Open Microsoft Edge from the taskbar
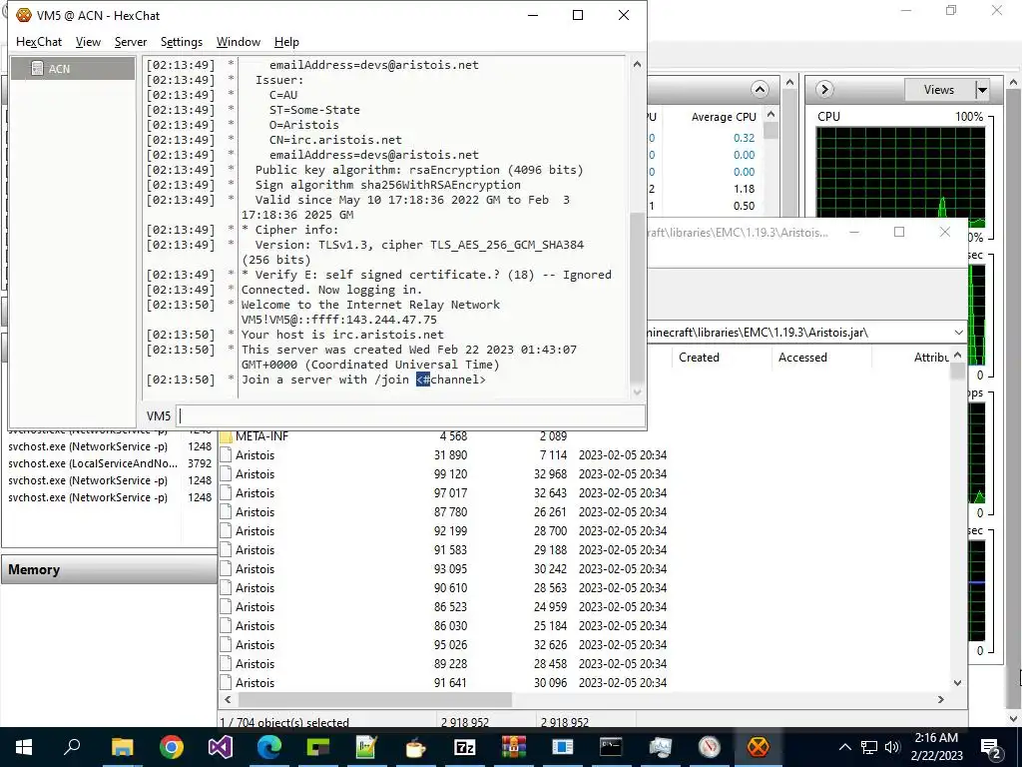 coord(269,747)
